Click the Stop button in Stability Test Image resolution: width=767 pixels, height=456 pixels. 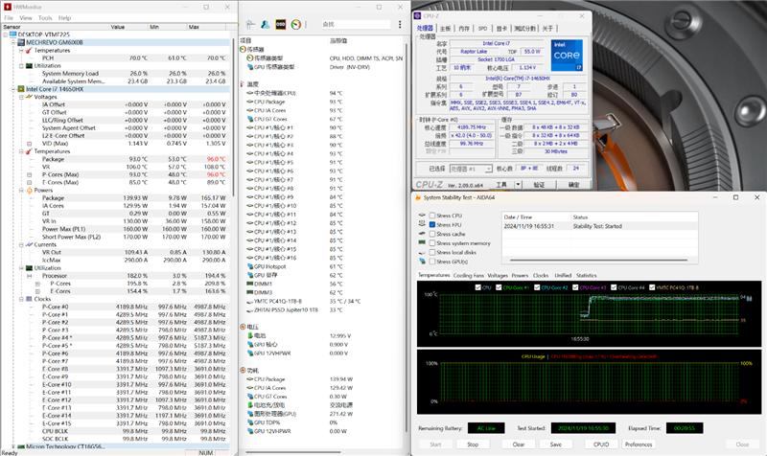tap(473, 445)
